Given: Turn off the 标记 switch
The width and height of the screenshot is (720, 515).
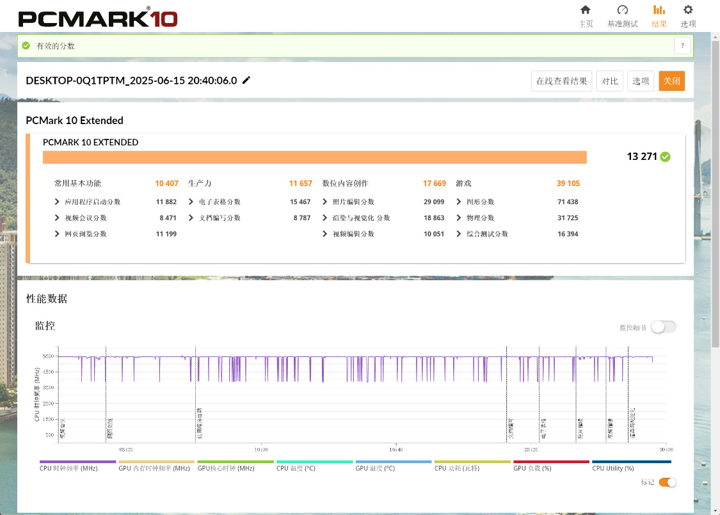Looking at the screenshot, I should click(667, 482).
